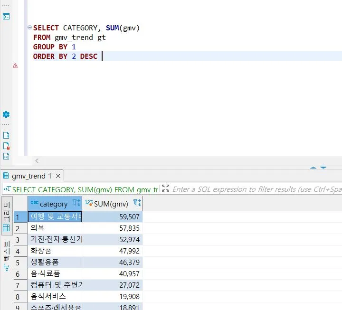Select the 40,957 value cell
Image resolution: width=342 pixels, height=310 pixels.
(x=112, y=273)
